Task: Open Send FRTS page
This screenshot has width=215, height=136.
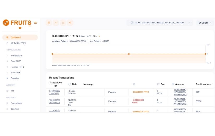Action: pos(16,61)
